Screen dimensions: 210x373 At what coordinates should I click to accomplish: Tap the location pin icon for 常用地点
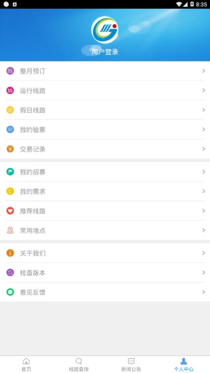point(10,230)
